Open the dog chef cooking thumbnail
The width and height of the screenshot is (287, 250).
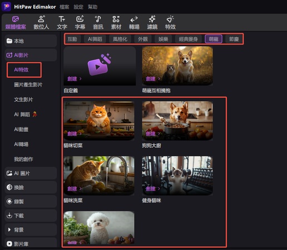coord(177,121)
